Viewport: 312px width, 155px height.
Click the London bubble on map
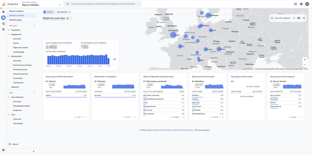point(173,35)
